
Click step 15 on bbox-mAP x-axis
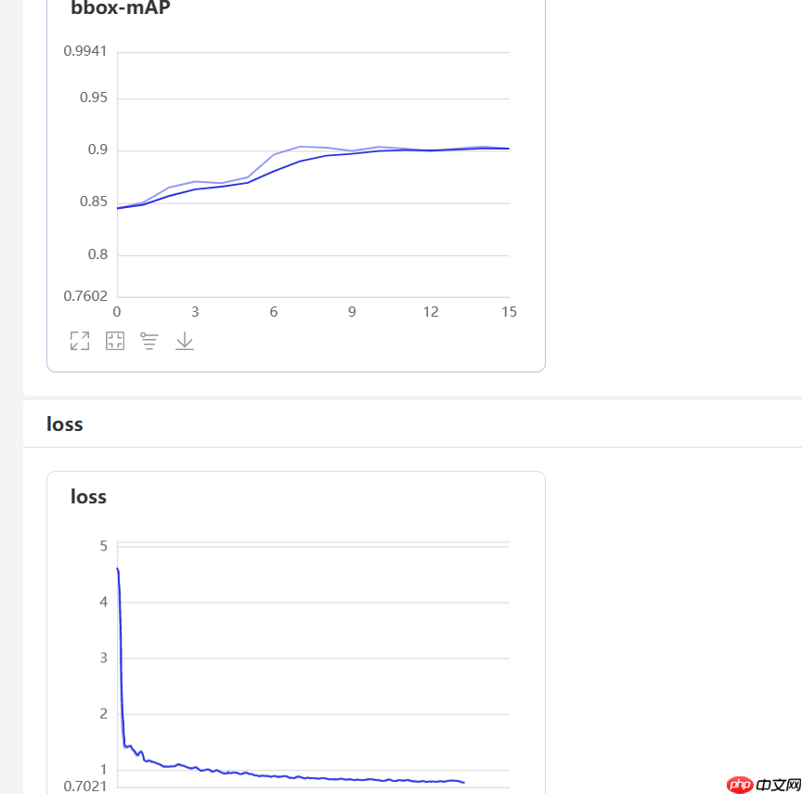point(509,312)
